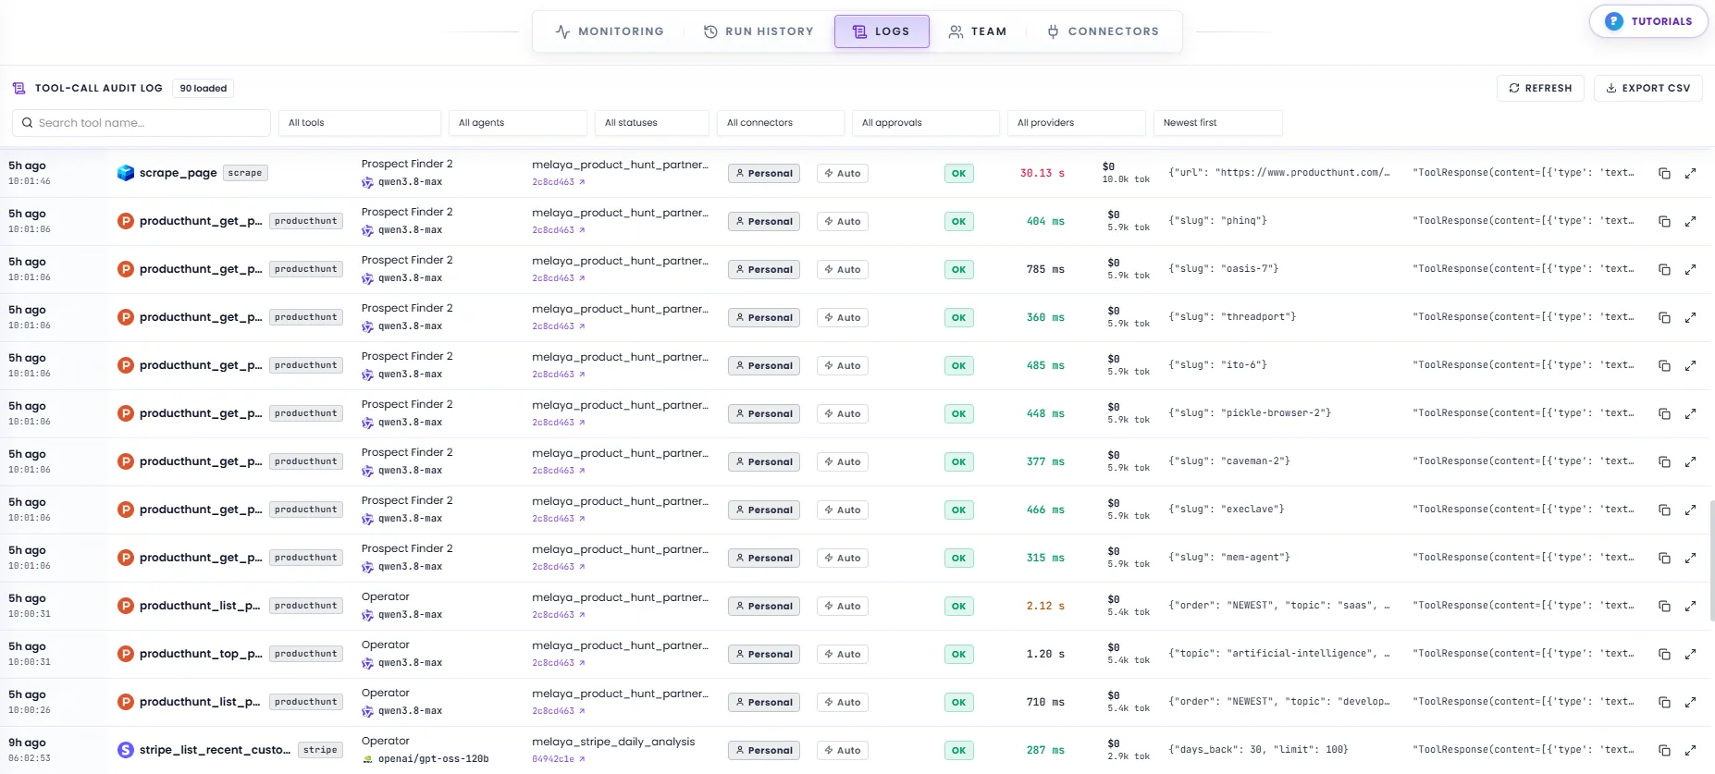Screen dimensions: 1715x774
Task: Expand the row with slug caveman-2
Action: [x=1690, y=461]
